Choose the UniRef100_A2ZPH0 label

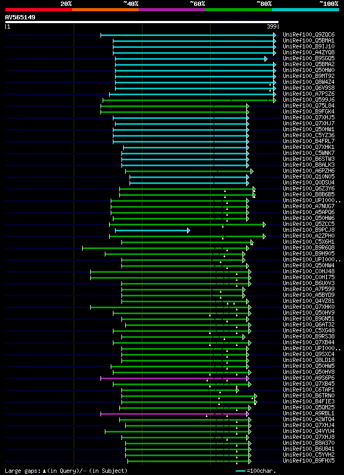[309, 236]
